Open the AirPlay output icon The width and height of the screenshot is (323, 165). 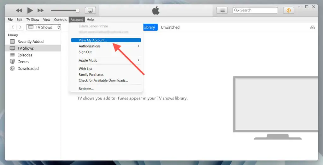(90, 10)
